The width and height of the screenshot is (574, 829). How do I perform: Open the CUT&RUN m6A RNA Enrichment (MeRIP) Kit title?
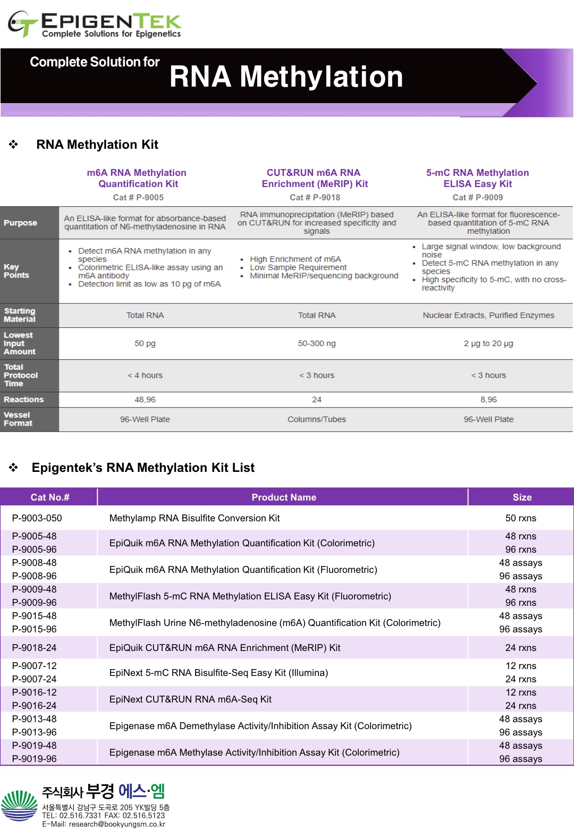[x=314, y=178]
